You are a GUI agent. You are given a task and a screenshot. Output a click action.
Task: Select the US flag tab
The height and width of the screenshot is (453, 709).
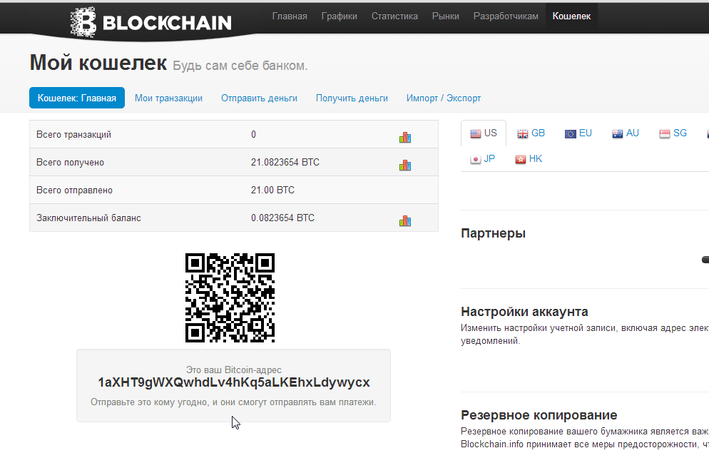click(x=484, y=133)
